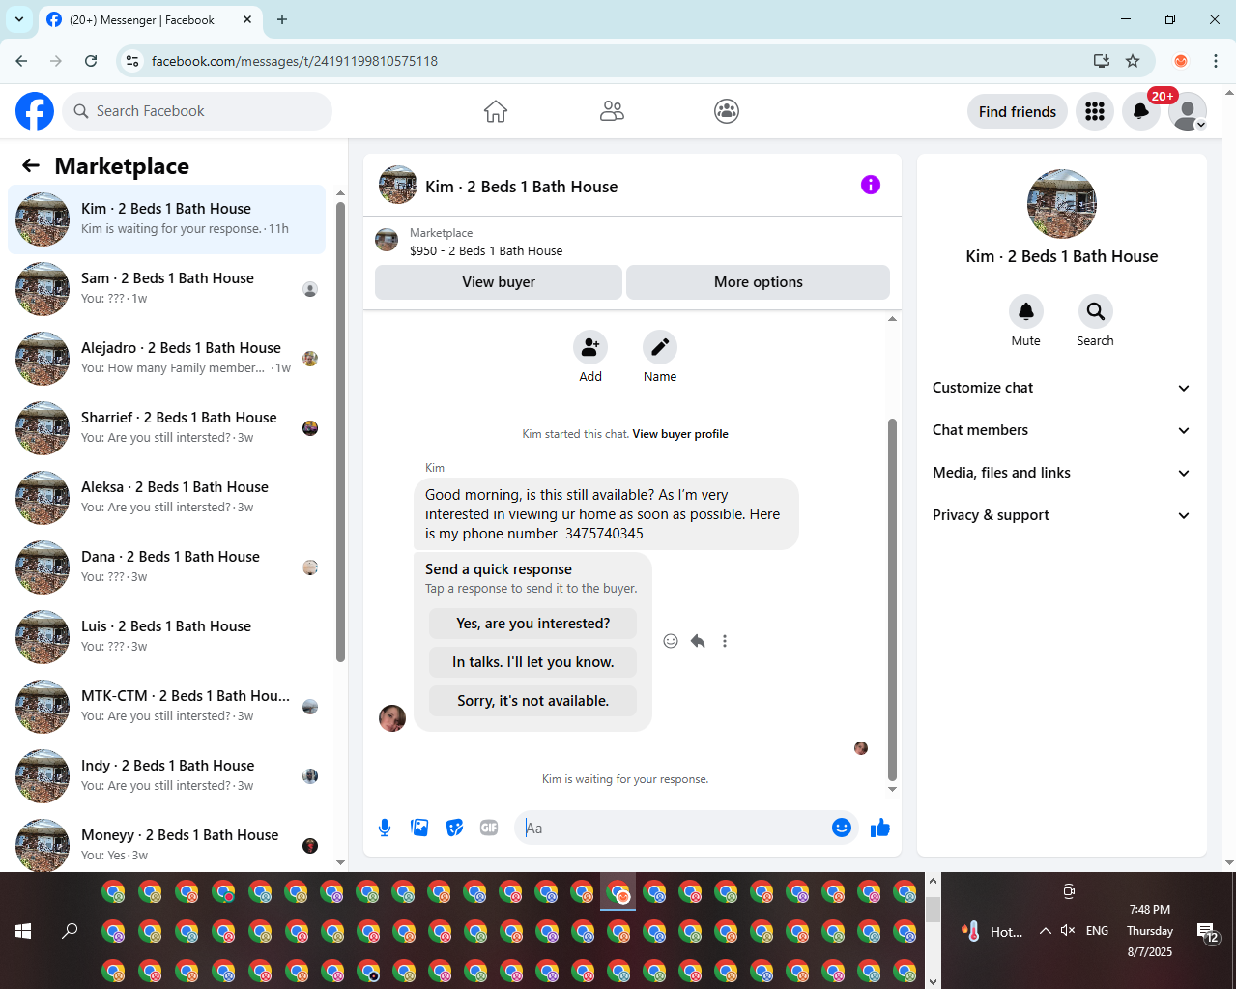React to Kim's message with emoji icon
Screen dimensions: 1236x989
[671, 641]
